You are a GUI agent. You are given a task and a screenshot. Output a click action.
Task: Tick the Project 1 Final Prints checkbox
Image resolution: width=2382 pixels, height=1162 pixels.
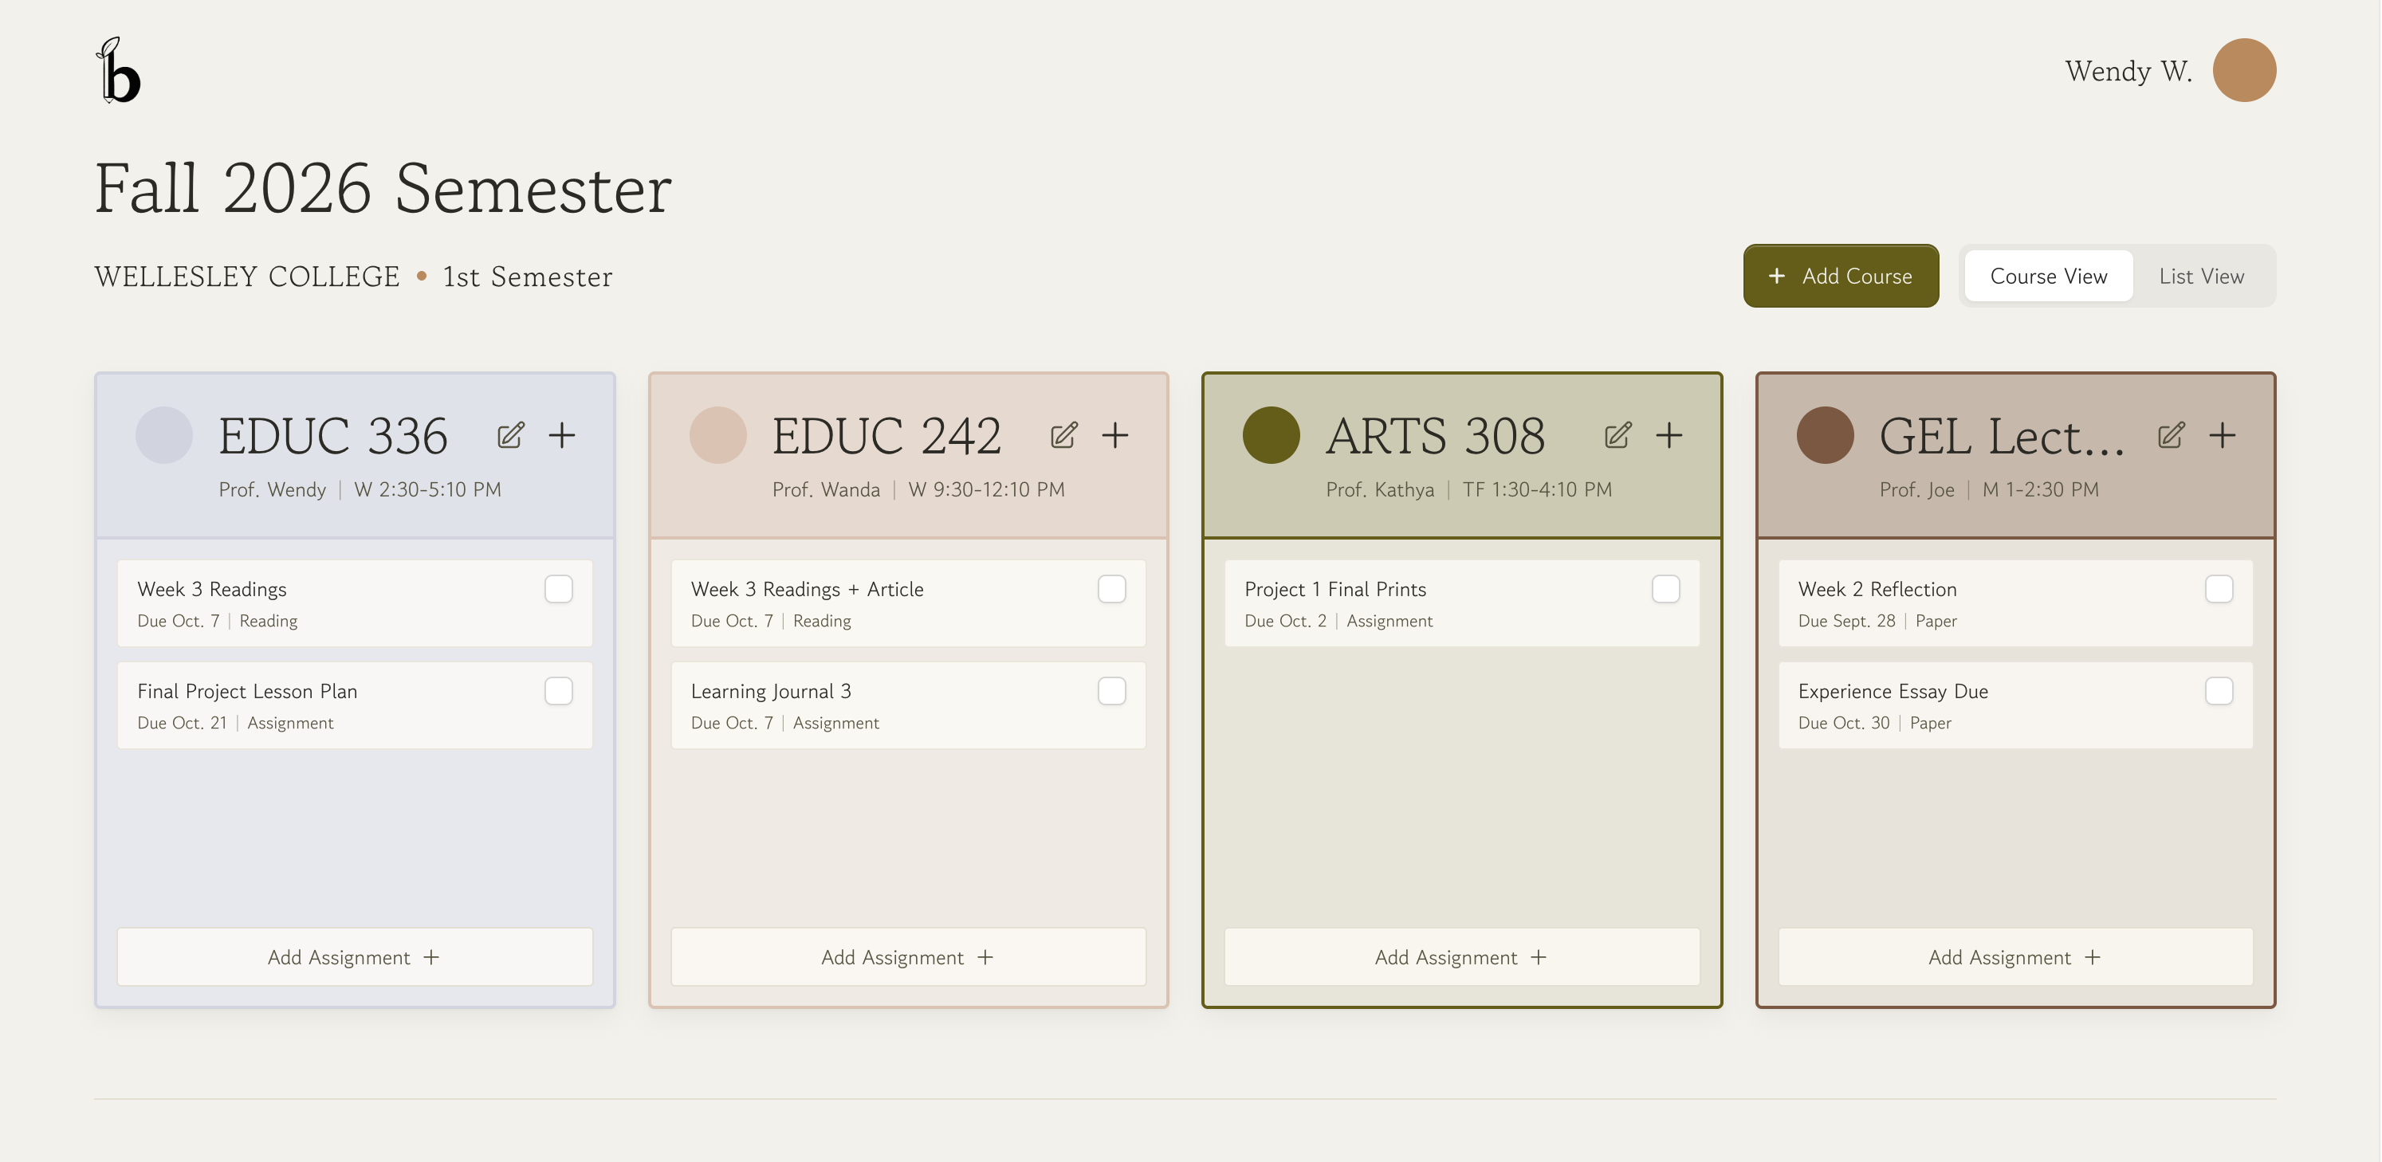pyautogui.click(x=1665, y=589)
